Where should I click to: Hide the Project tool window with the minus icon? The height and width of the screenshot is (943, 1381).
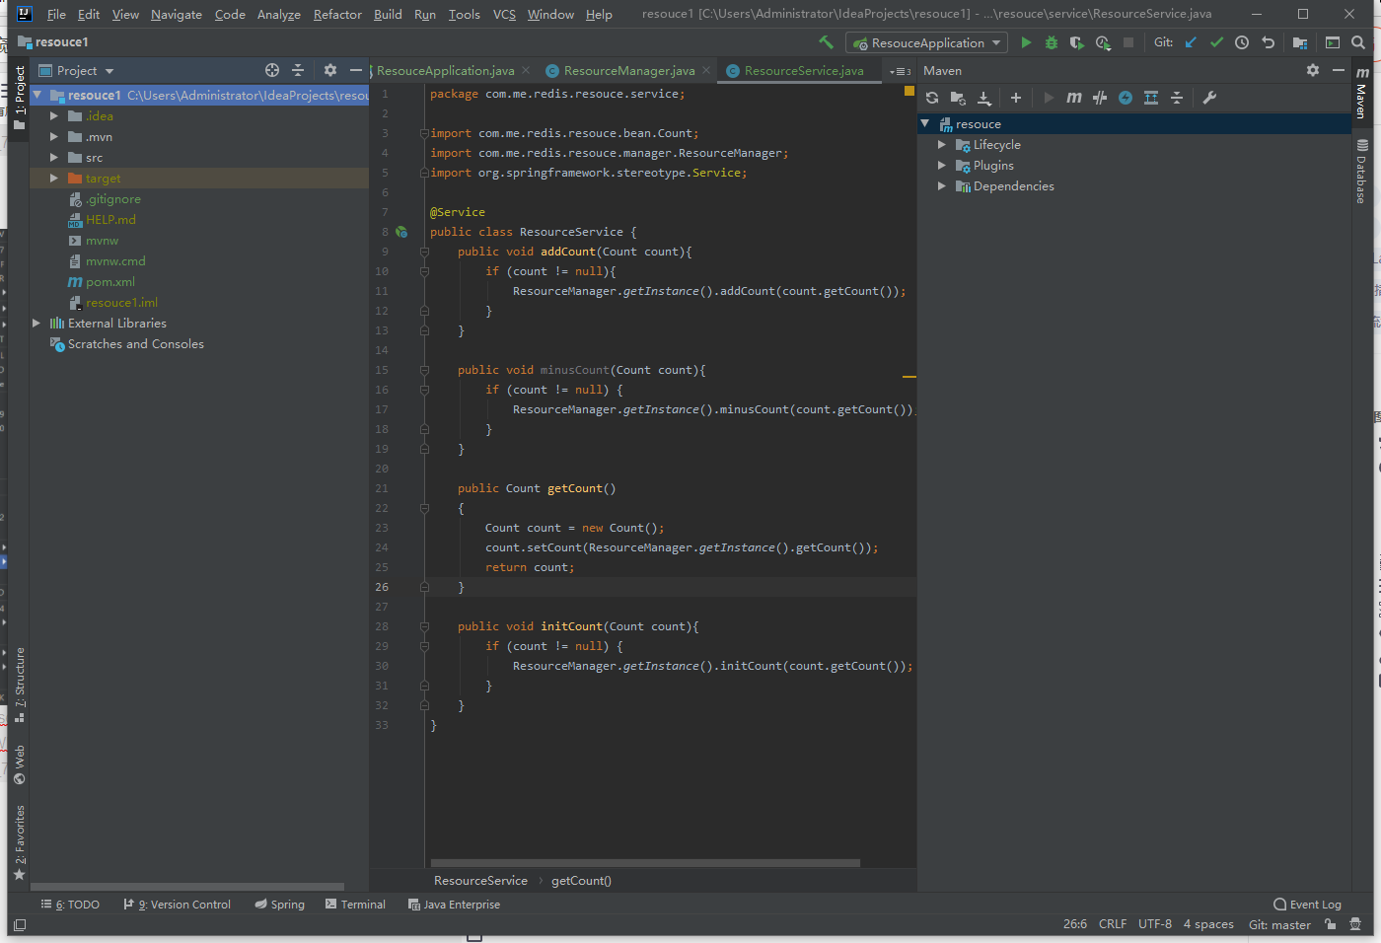coord(356,70)
